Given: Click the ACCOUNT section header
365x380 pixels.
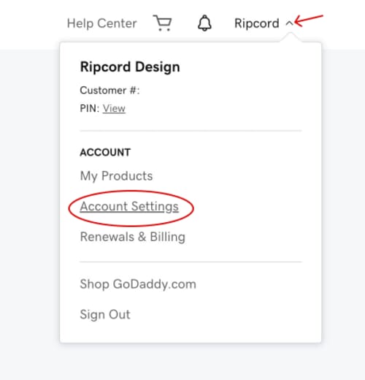Looking at the screenshot, I should 105,153.
